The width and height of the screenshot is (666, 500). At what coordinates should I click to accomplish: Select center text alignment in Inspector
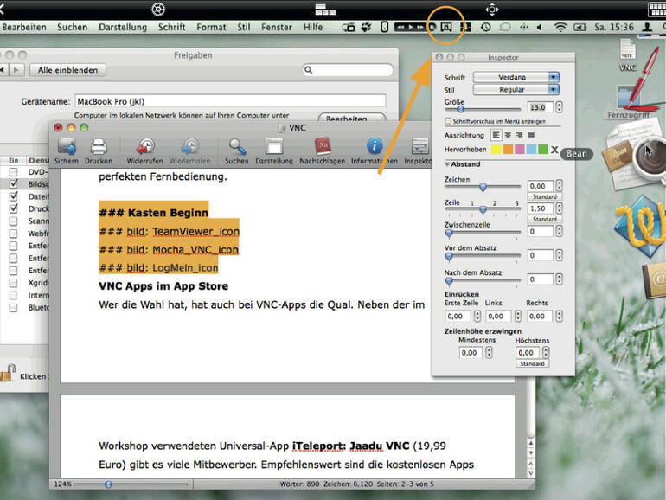click(508, 136)
